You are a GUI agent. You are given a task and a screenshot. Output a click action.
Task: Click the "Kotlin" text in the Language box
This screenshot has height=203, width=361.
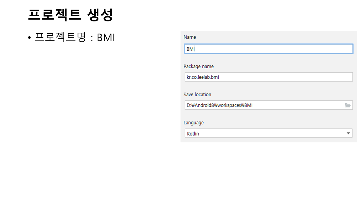(193, 134)
